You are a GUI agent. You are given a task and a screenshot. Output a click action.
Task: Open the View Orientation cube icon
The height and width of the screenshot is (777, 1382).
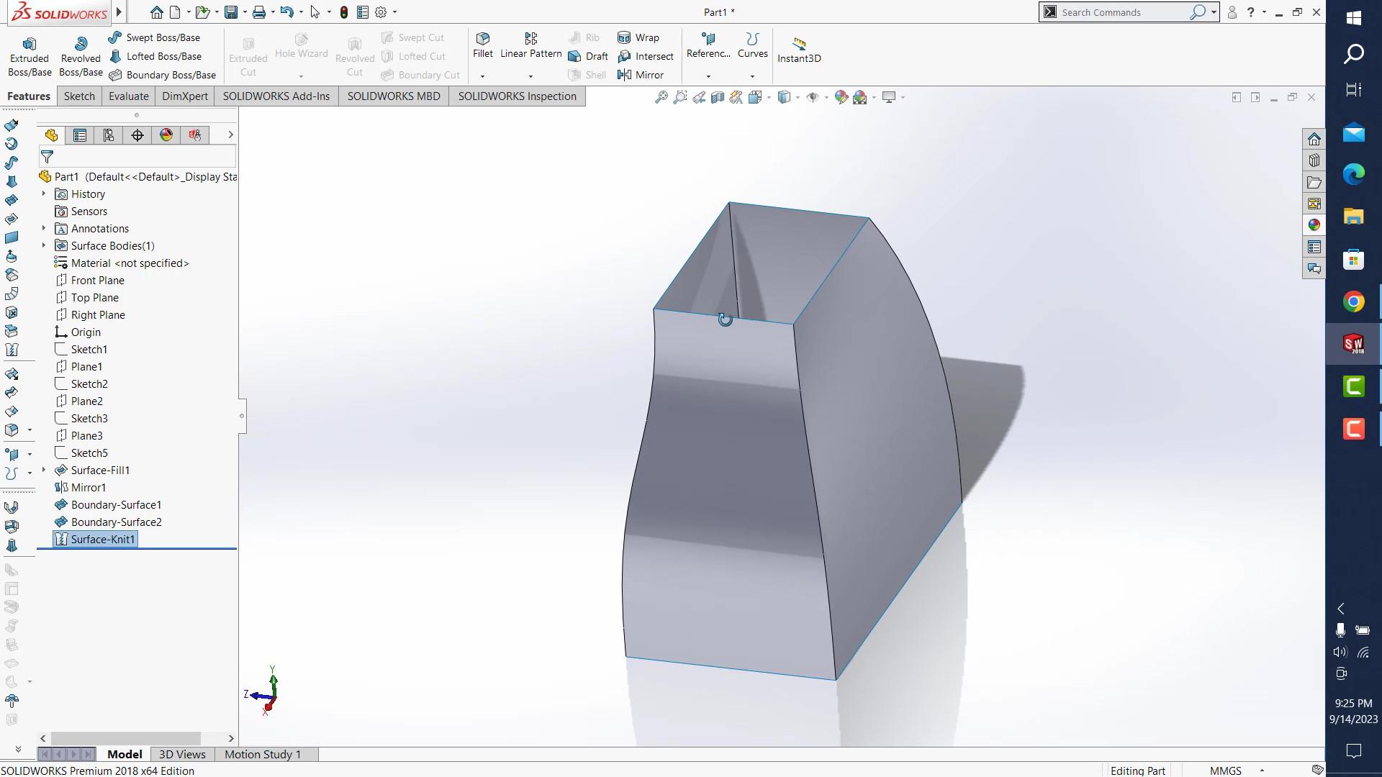[755, 97]
